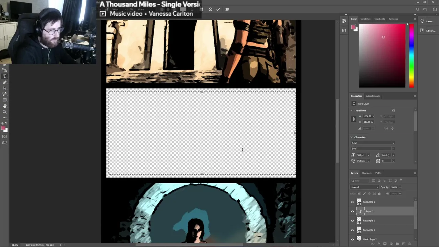Open the Normal blend mode dropdown
Viewport: 439px width, 247px height.
(x=365, y=187)
